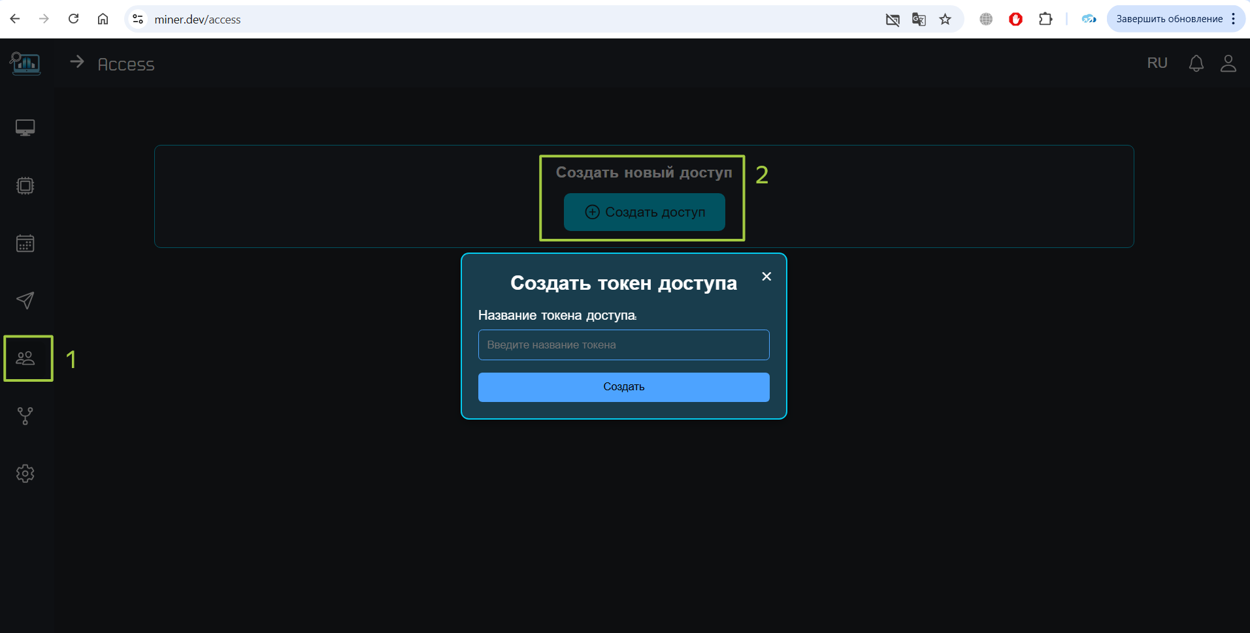Screen dimensions: 1250x633
Task: Bookmark the page with the star icon
Action: (x=945, y=19)
